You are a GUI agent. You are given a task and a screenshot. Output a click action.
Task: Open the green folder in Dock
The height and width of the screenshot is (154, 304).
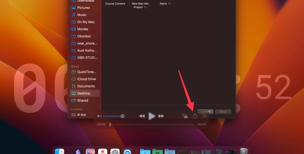(x=157, y=151)
